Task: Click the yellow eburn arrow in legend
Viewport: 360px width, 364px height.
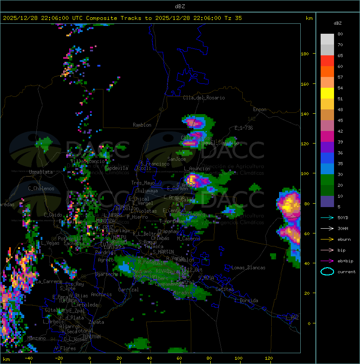Action: (327, 239)
